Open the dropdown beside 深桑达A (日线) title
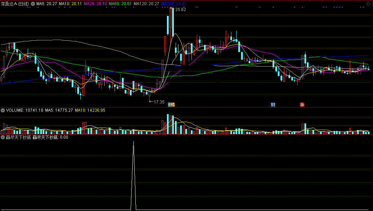The image size is (373, 211). (33, 4)
